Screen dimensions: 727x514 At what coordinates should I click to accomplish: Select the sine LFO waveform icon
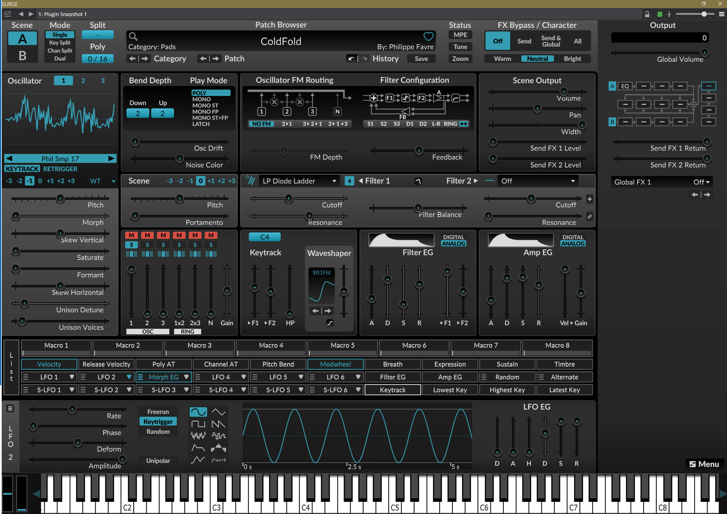pyautogui.click(x=198, y=412)
